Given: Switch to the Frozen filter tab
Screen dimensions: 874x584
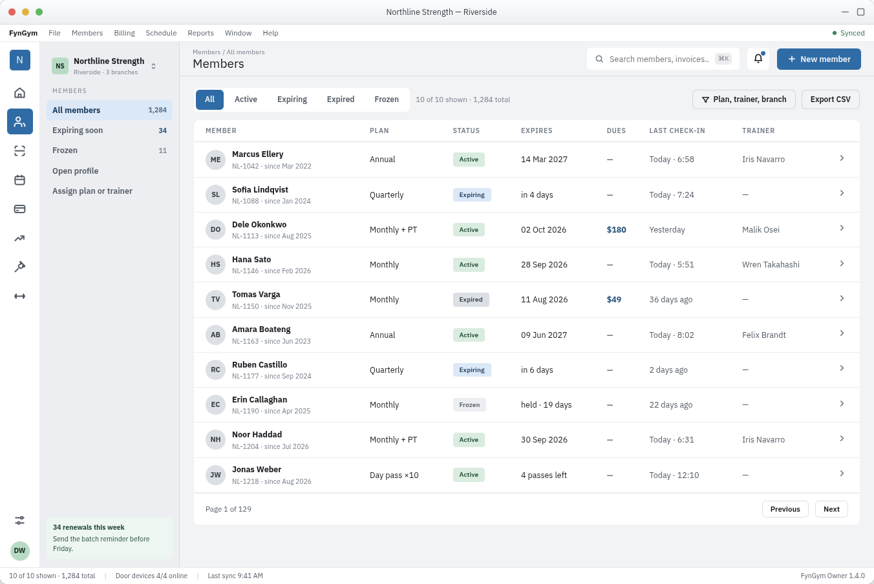Looking at the screenshot, I should pos(387,99).
